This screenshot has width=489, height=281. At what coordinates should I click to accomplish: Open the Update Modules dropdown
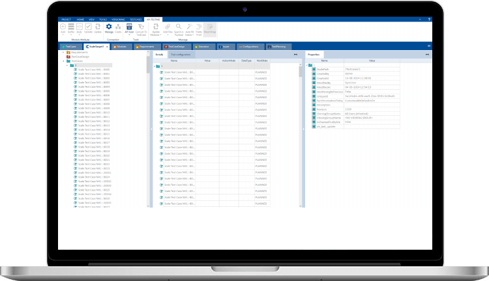tap(155, 33)
